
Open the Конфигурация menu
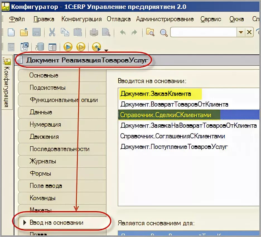pos(81,19)
